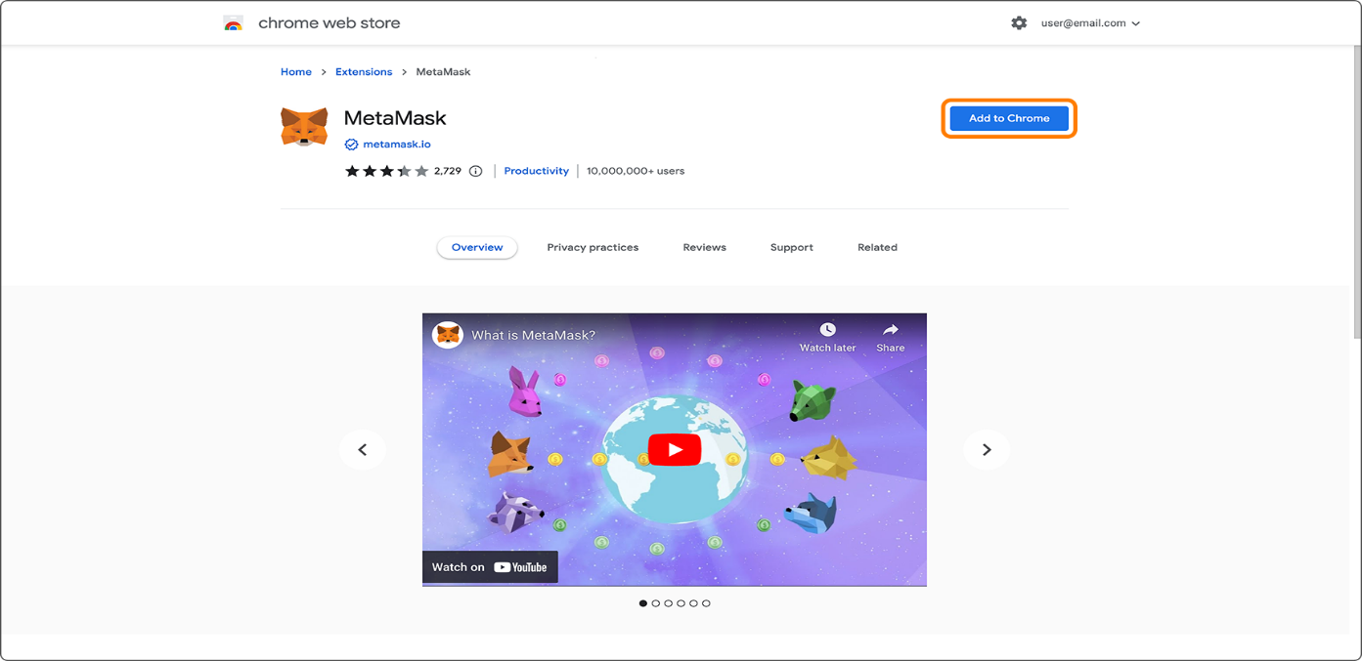1362x661 pixels.
Task: Click the Chrome Web Store rainbow logo
Action: pos(233,23)
